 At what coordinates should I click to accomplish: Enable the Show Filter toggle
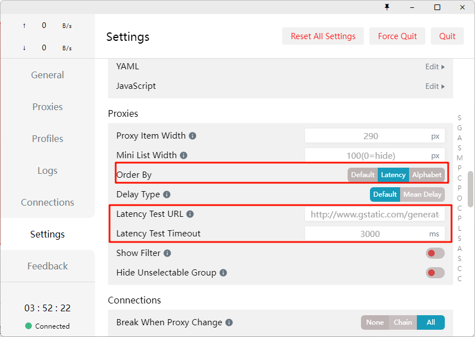click(x=435, y=253)
